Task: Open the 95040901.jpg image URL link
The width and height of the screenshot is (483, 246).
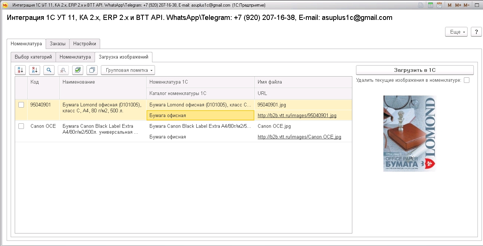Action: (x=297, y=116)
